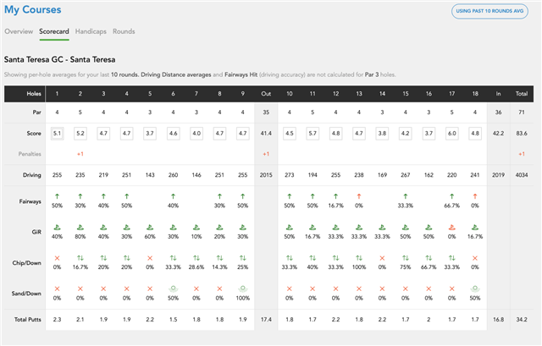Click the +1 penalty under hole 2
Image resolution: width=542 pixels, height=346 pixels.
[80, 153]
